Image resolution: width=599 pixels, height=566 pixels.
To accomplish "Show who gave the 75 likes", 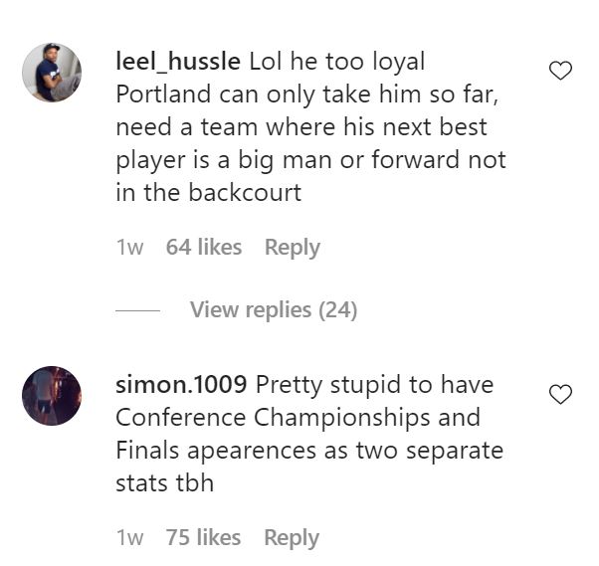I will click(x=203, y=538).
